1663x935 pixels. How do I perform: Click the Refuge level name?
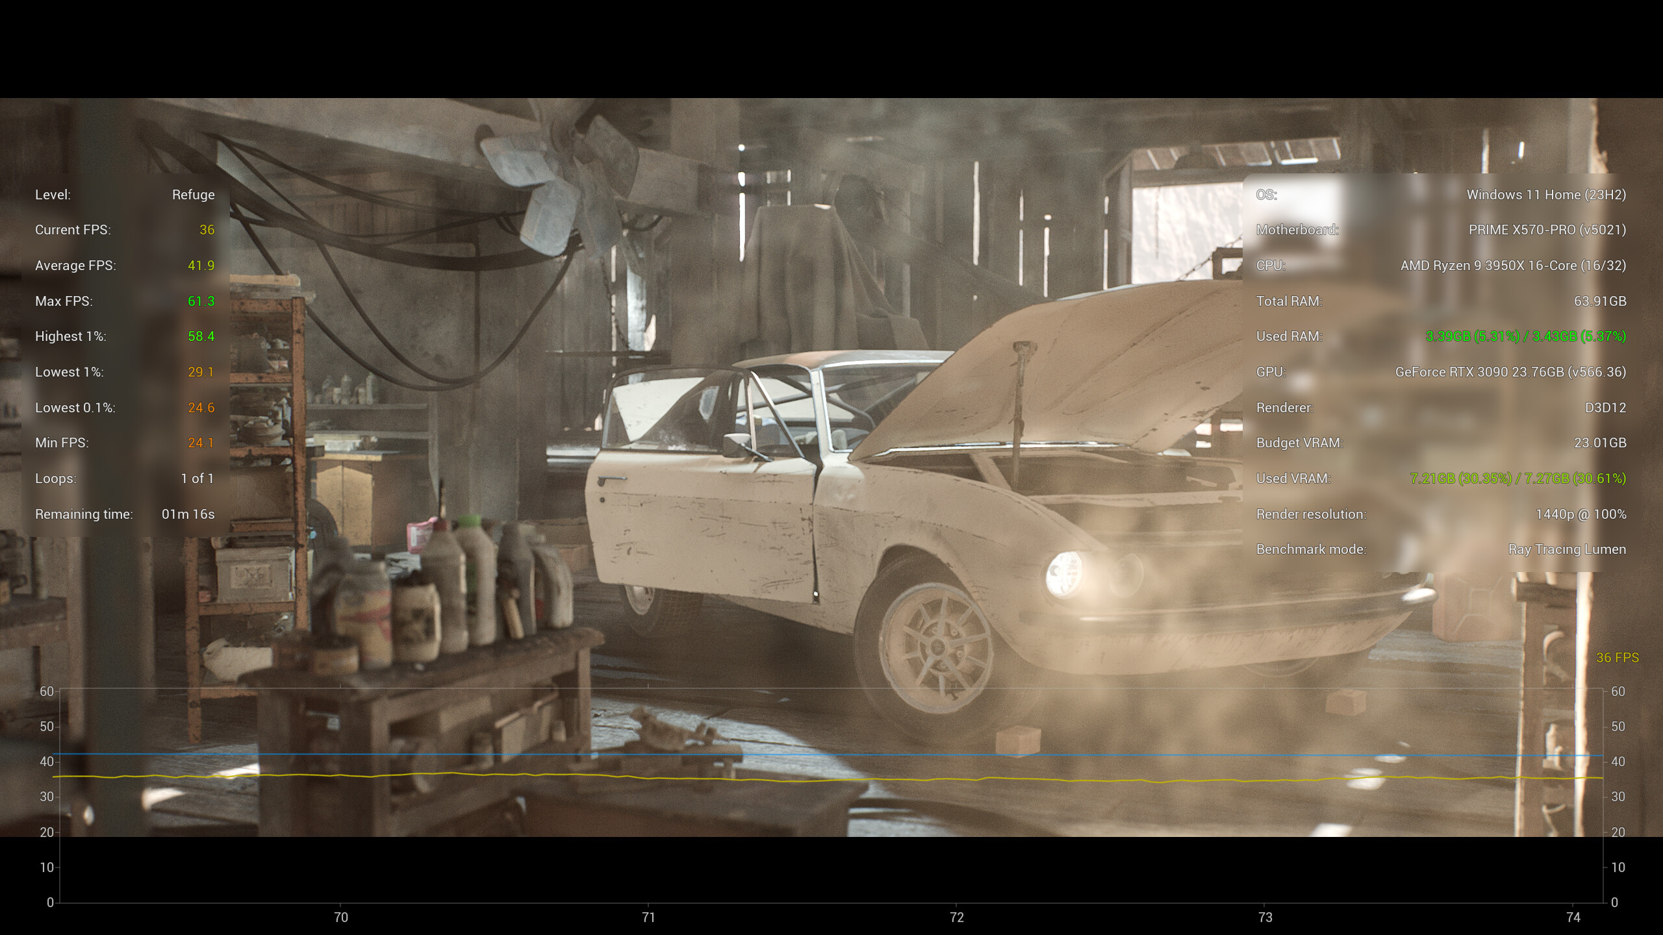click(193, 194)
